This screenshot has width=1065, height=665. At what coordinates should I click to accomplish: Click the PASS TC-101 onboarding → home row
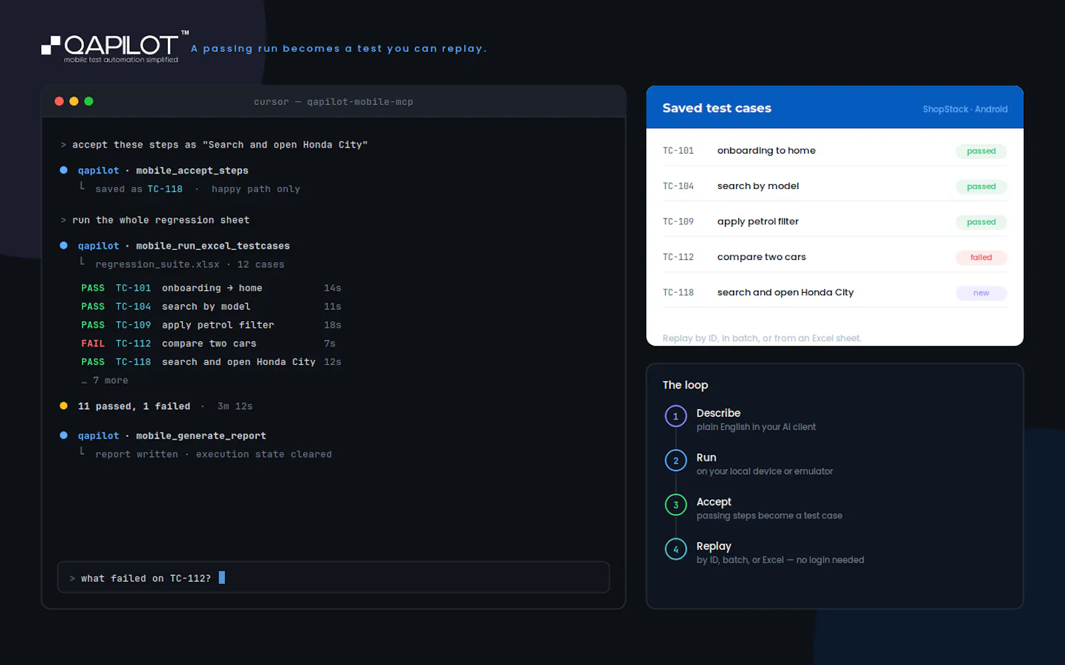[211, 288]
